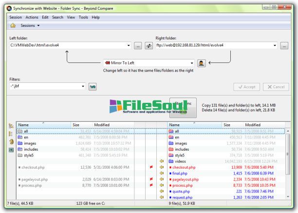The width and height of the screenshot is (298, 213).
Task: Click the not-equal icon on the checkout.php row
Action: (151, 167)
